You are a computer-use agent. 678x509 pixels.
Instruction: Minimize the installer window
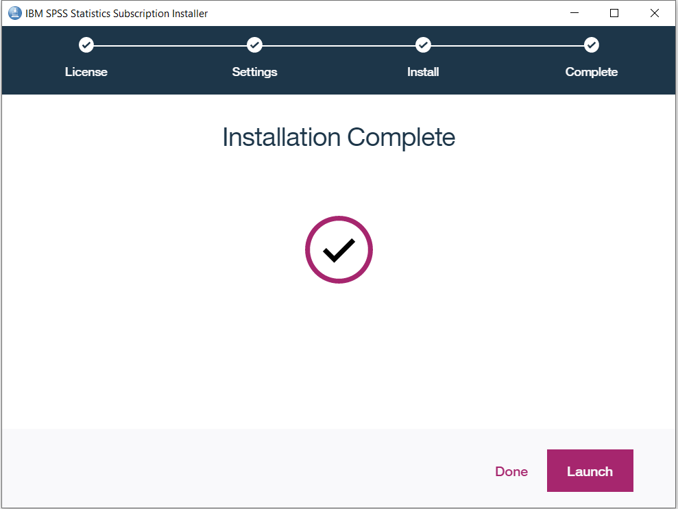click(574, 13)
